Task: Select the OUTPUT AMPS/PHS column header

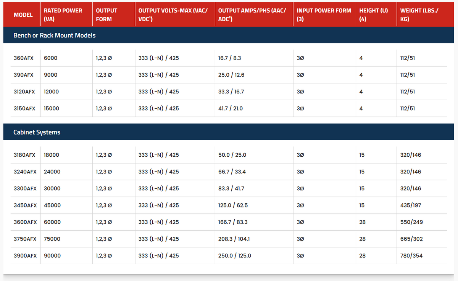Action: (x=252, y=15)
